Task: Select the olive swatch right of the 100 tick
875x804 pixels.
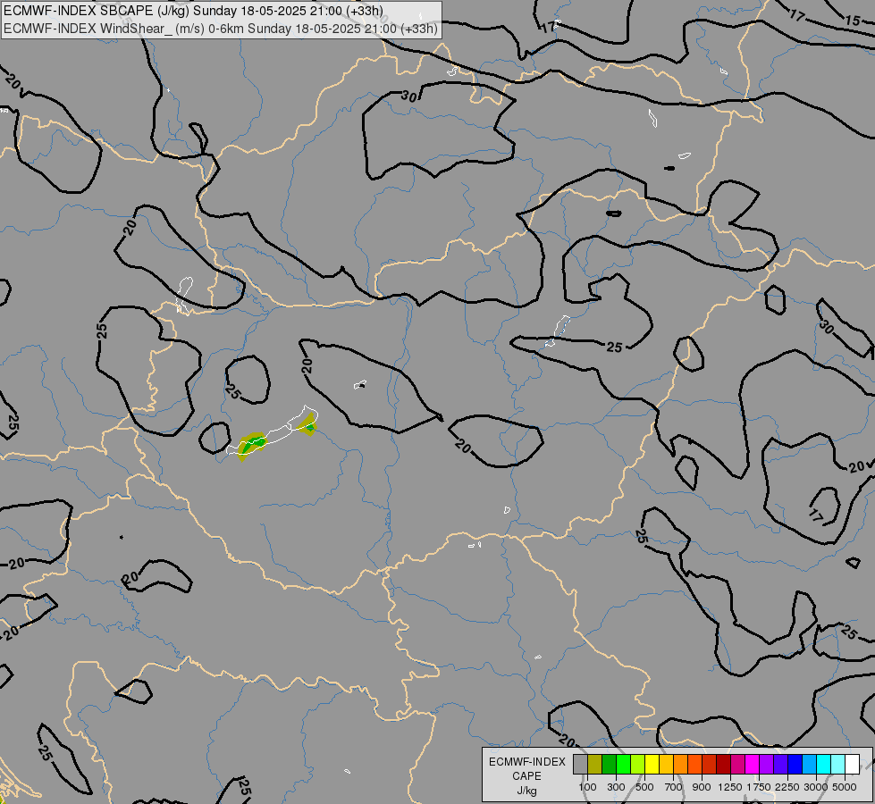Action: coord(595,765)
